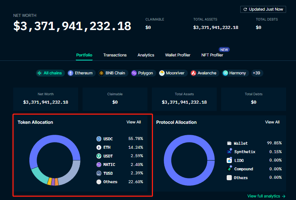This screenshot has height=200, width=296.
Task: Click the 0.15% Synthetix value
Action: tap(275, 152)
